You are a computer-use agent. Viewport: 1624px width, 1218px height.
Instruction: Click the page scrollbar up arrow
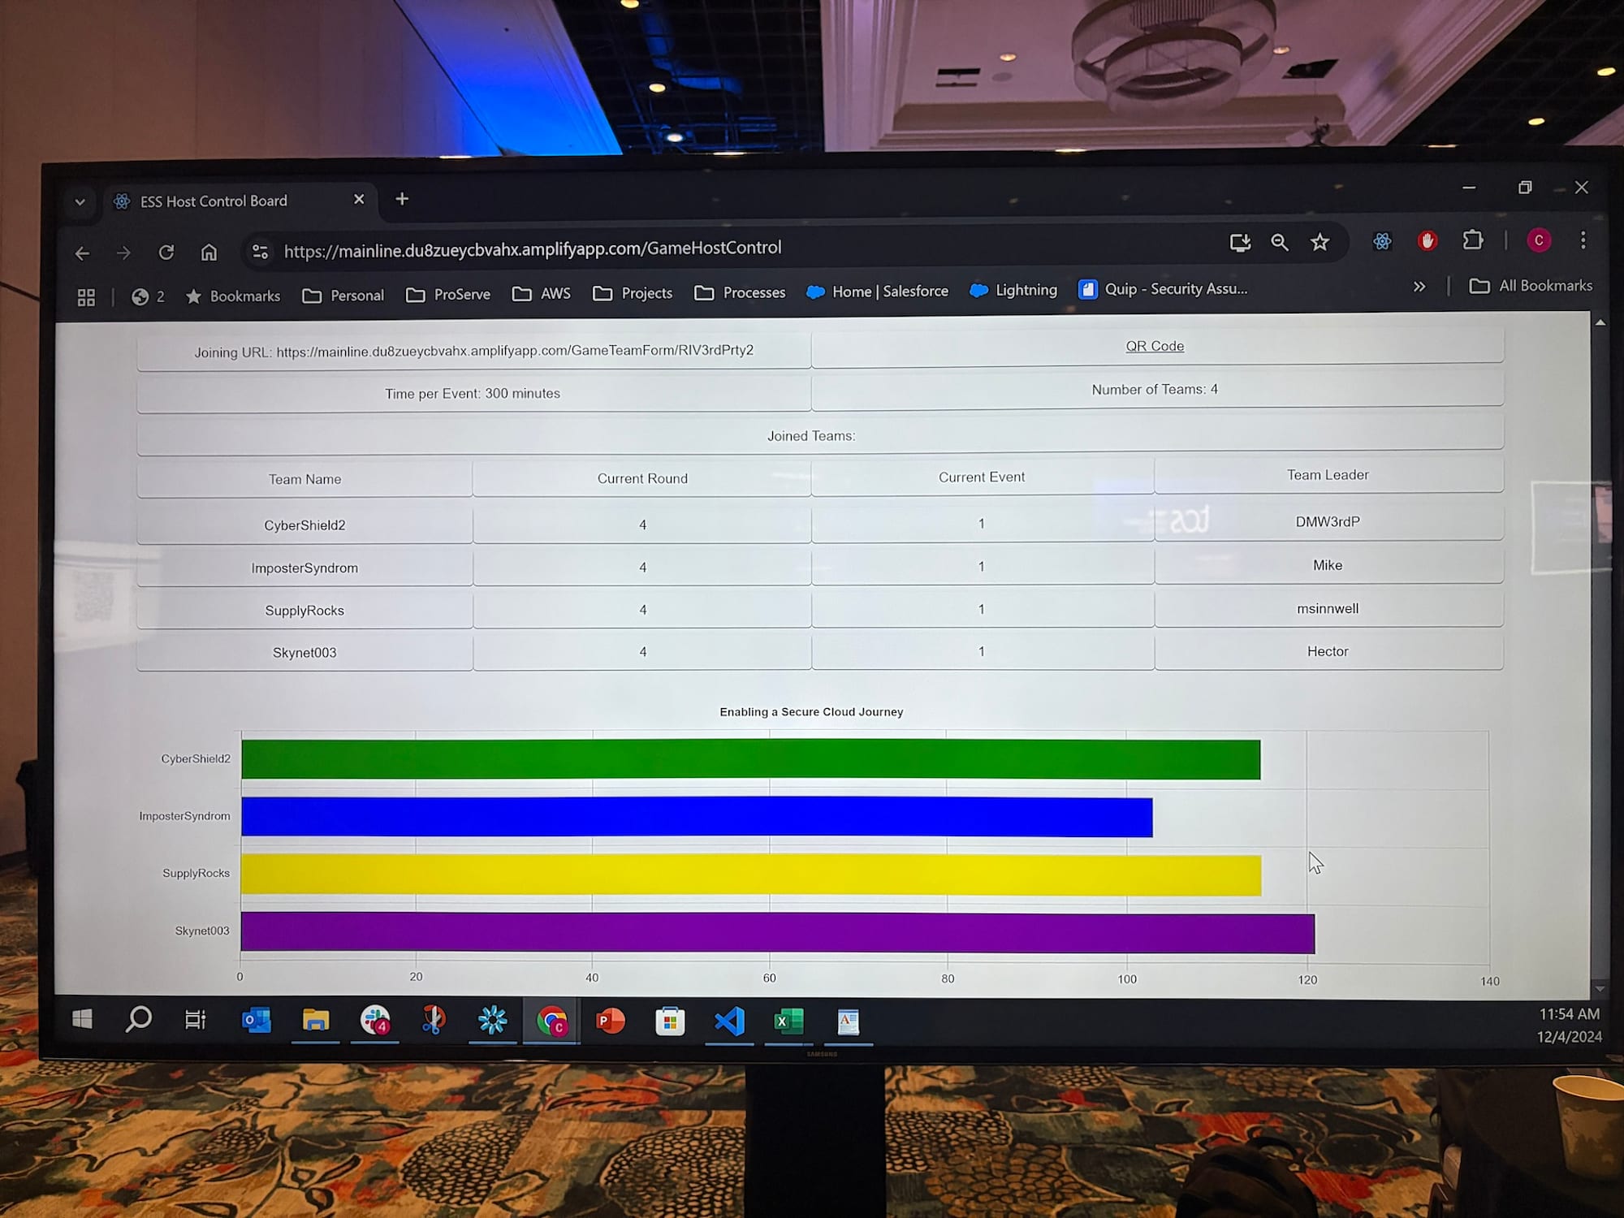click(1600, 323)
